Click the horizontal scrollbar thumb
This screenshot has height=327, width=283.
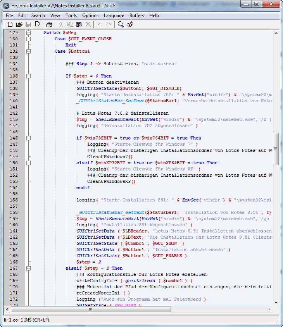click(x=90, y=309)
